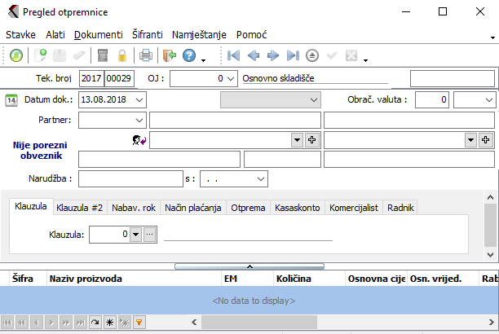Click into the Narudžba input field
This screenshot has height=334, width=499.
[130, 178]
